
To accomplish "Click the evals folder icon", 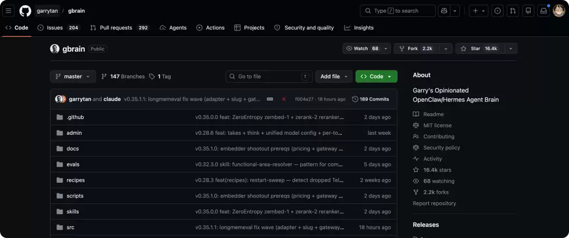I will click(60, 164).
